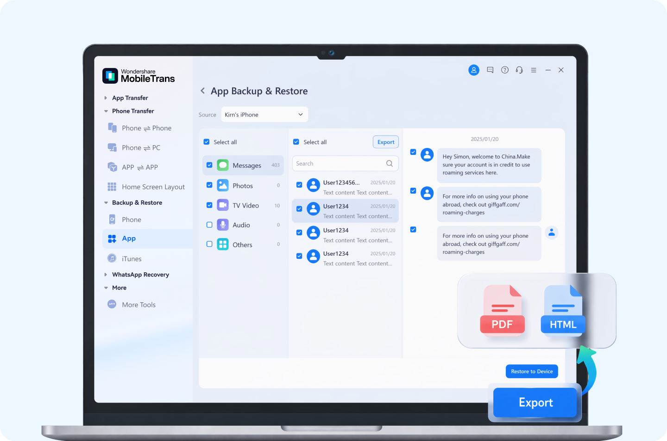Uncheck the 'Hey Simon' message checkbox
Image resolution: width=667 pixels, height=441 pixels.
pos(413,152)
